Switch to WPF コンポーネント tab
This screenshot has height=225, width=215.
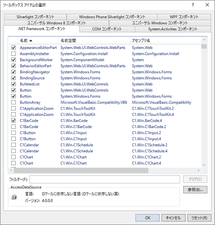[184, 17]
